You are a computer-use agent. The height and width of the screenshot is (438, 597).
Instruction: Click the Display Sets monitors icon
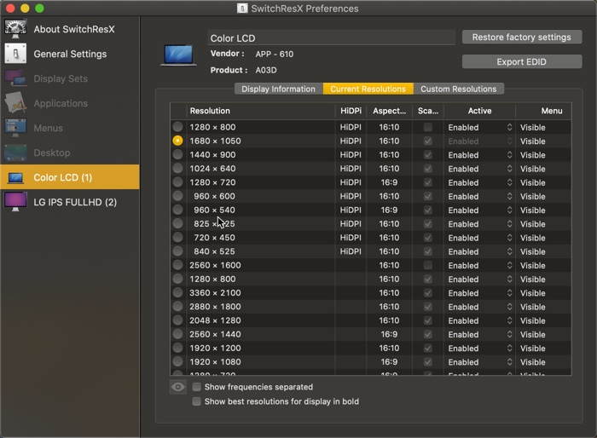(x=15, y=78)
